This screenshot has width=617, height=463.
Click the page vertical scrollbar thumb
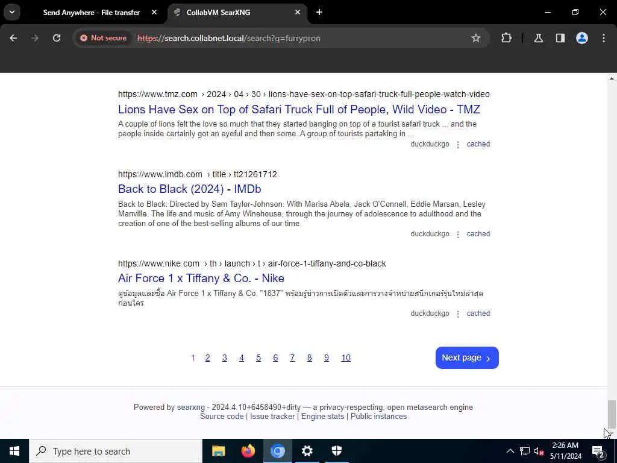point(612,414)
